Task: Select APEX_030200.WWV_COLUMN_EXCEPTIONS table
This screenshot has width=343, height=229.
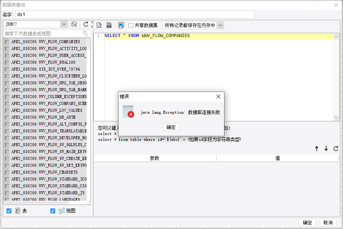Action: click(45, 97)
